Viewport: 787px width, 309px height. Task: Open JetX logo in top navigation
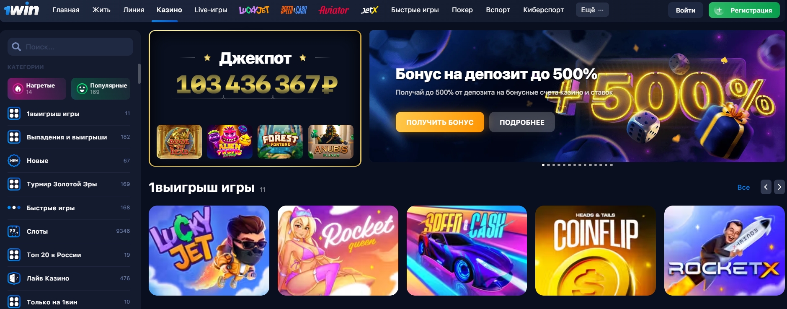pos(370,10)
